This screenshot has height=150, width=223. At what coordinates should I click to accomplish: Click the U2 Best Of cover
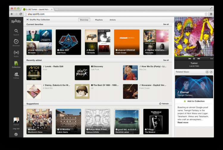click(82, 91)
